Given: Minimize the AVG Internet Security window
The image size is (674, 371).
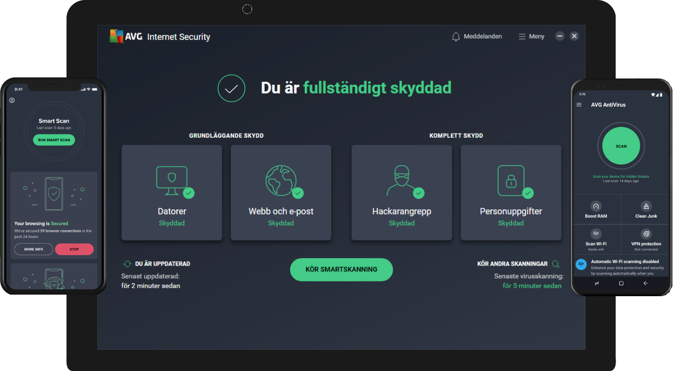Looking at the screenshot, I should pyautogui.click(x=559, y=36).
